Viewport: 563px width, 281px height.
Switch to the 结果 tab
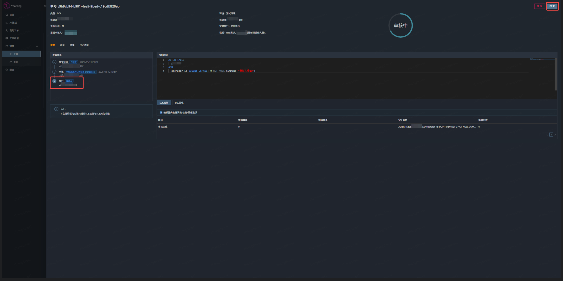pos(72,45)
